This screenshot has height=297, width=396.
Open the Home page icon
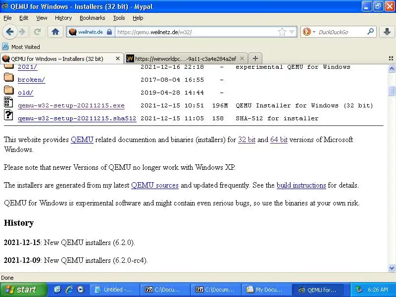(55, 32)
